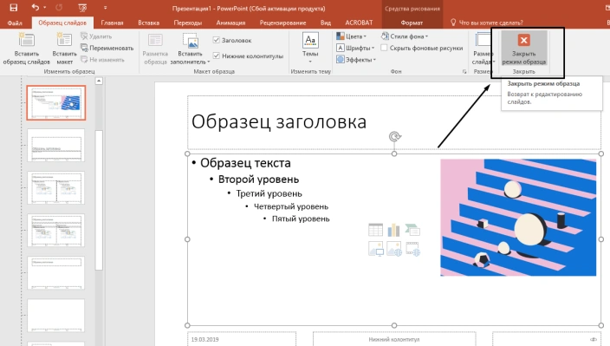This screenshot has height=346, width=610.
Task: Expand the Шрифты dropdown
Action: pyautogui.click(x=355, y=48)
